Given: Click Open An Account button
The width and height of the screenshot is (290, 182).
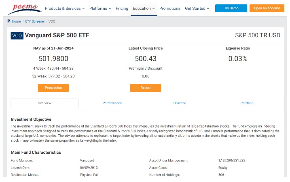Looking at the screenshot, I should [267, 8].
